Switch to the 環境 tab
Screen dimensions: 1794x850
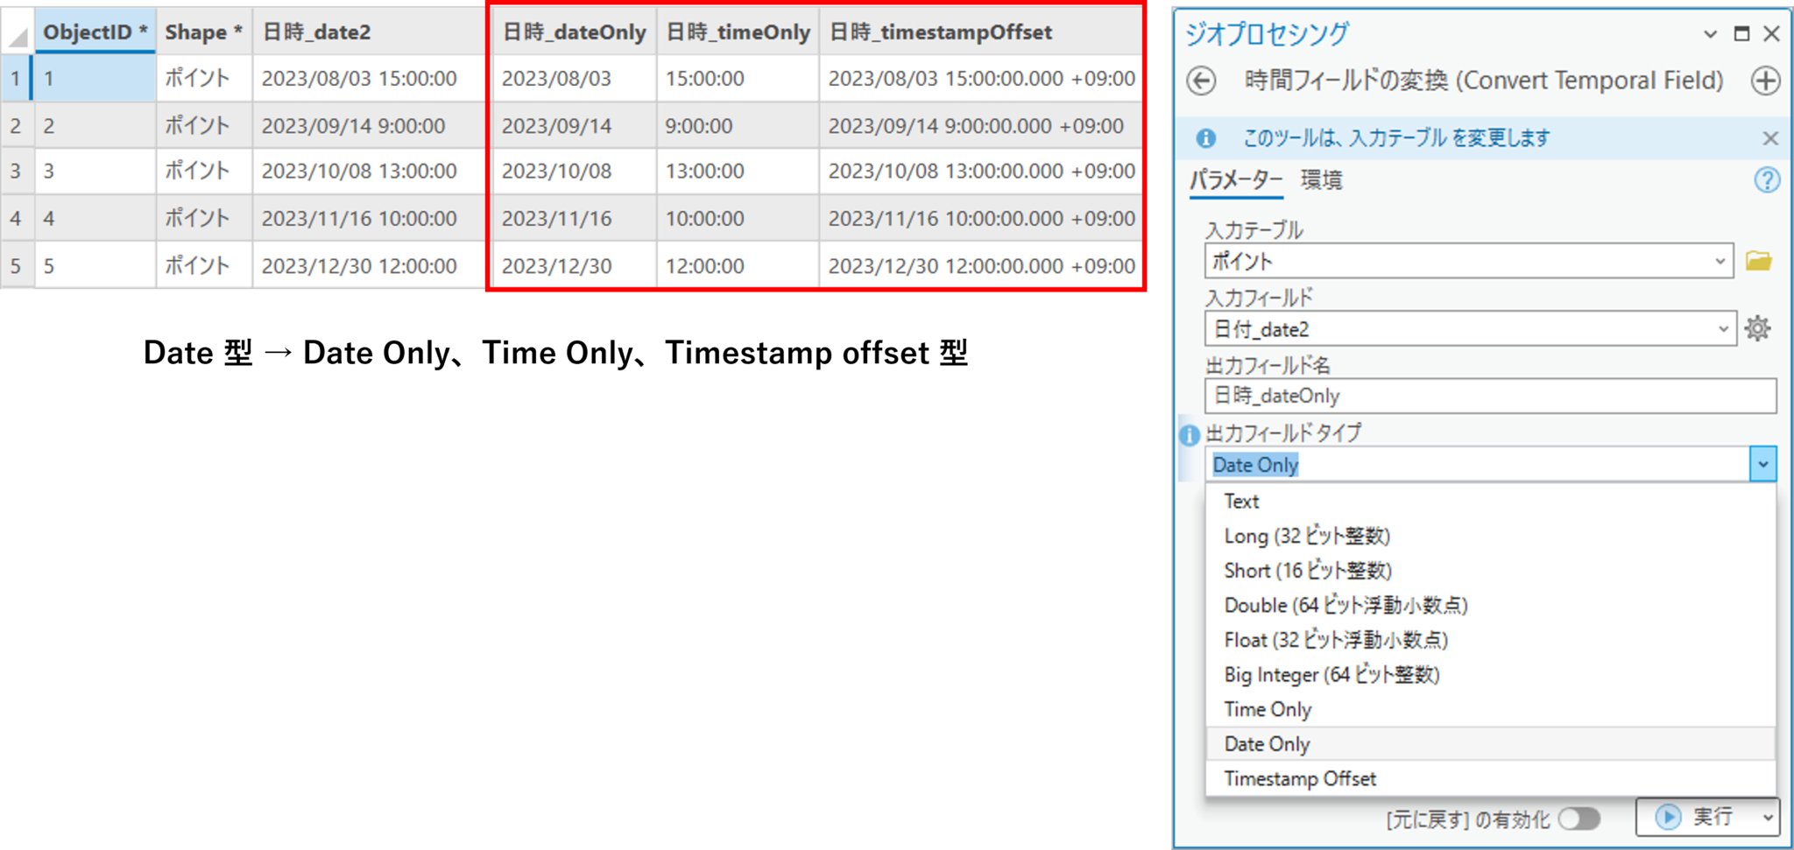click(1323, 180)
